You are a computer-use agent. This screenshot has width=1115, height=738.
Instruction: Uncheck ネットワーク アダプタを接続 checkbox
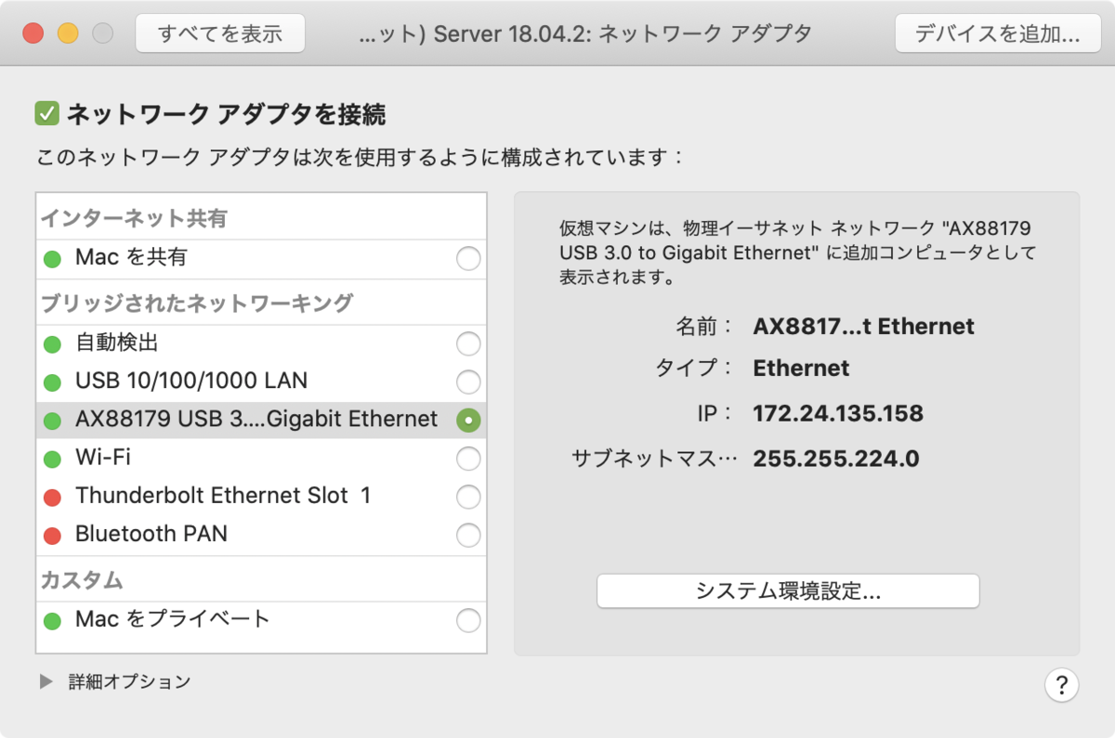(46, 114)
